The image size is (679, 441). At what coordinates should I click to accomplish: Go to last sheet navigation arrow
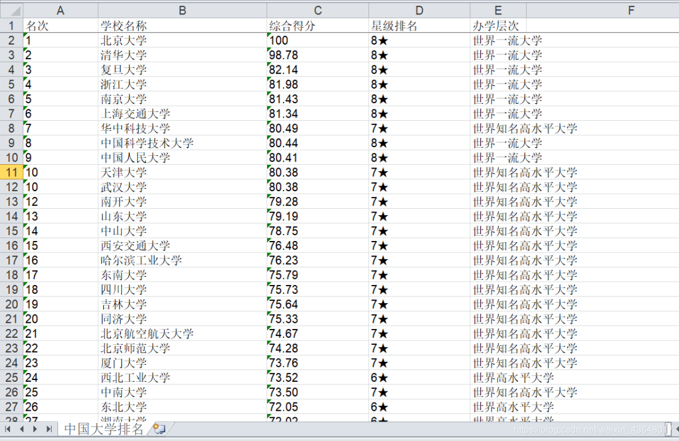49,429
